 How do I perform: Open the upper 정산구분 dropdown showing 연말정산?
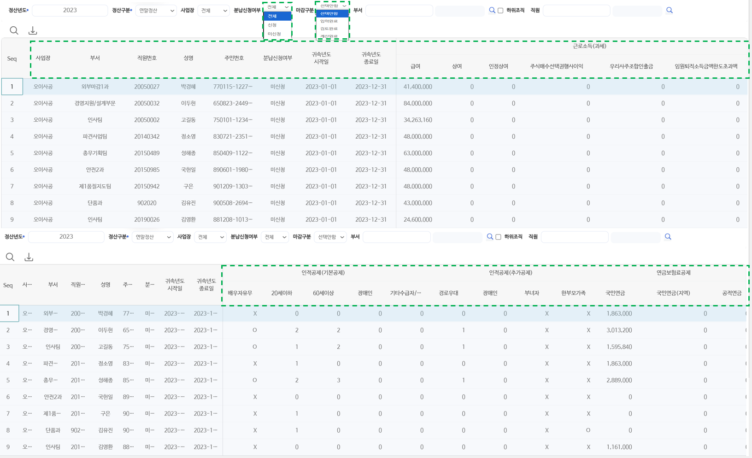pyautogui.click(x=156, y=11)
